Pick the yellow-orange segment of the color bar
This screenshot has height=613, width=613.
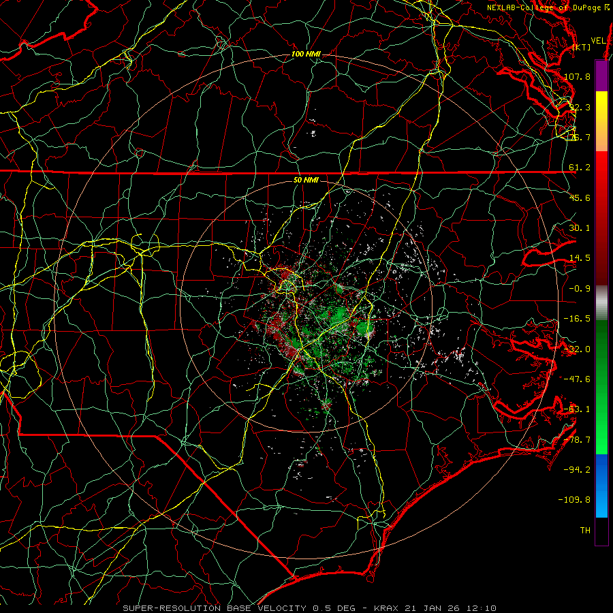point(601,121)
